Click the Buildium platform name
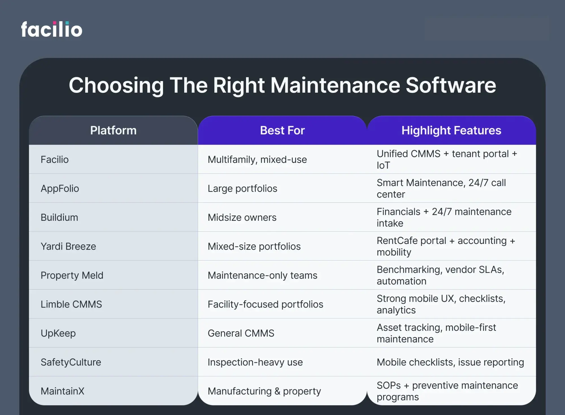Viewport: 565px width, 415px height. tap(59, 217)
